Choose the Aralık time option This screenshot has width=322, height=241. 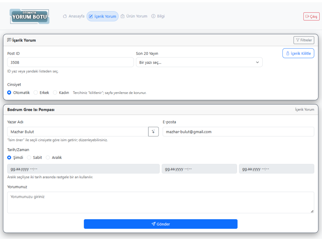click(x=48, y=157)
